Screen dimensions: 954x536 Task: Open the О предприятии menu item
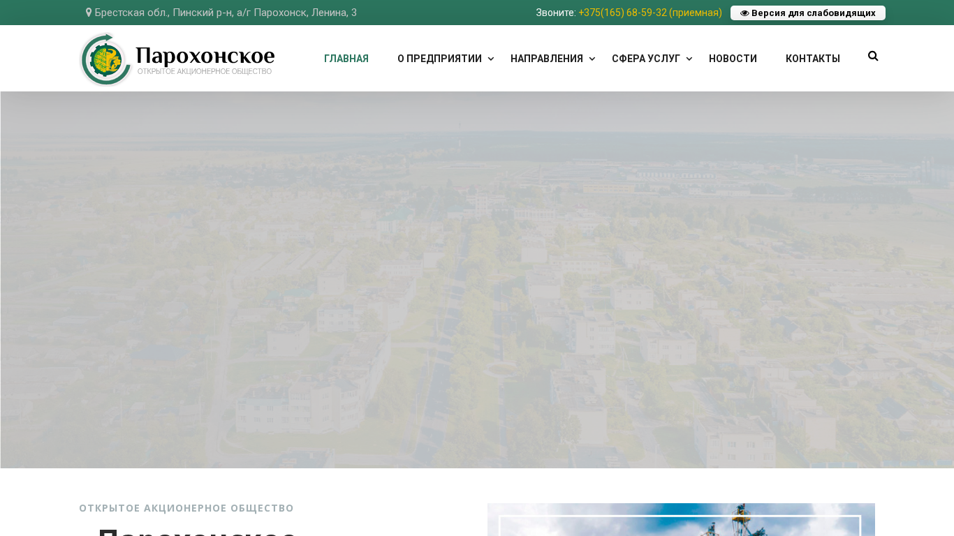(439, 59)
